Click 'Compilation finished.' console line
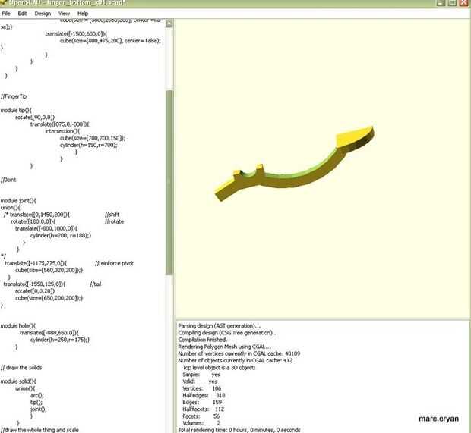The width and height of the screenshot is (471, 433). point(203,340)
